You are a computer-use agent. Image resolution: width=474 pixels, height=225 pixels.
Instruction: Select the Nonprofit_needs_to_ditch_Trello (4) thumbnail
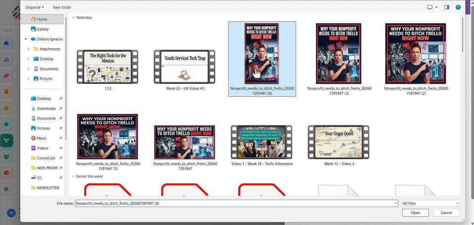point(262,53)
